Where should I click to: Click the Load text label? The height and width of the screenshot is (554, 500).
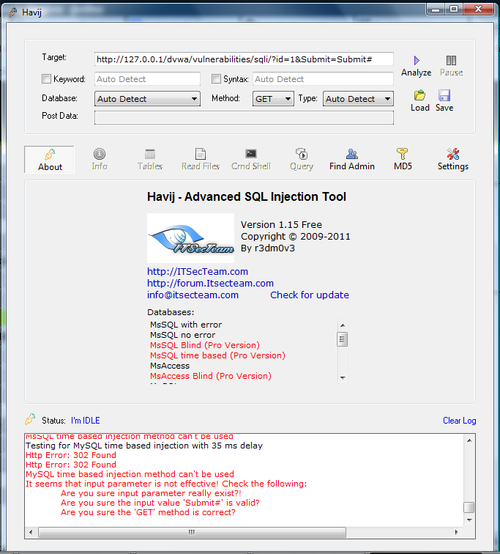420,108
